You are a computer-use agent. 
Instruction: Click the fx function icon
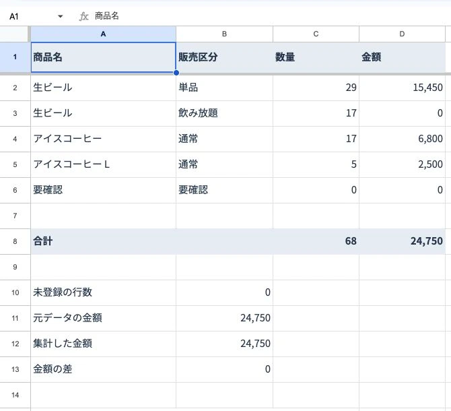click(x=83, y=16)
